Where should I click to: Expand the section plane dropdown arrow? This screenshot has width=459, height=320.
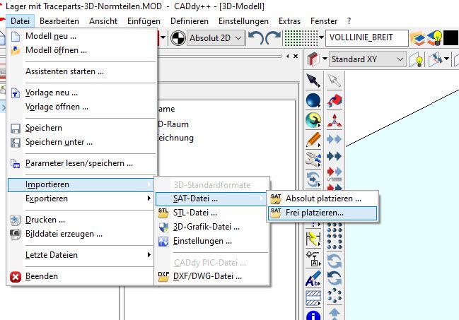coord(447,59)
